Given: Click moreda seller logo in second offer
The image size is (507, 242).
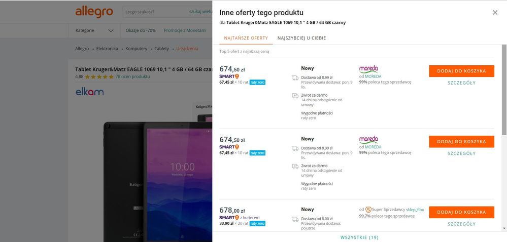Looking at the screenshot, I should tap(368, 140).
